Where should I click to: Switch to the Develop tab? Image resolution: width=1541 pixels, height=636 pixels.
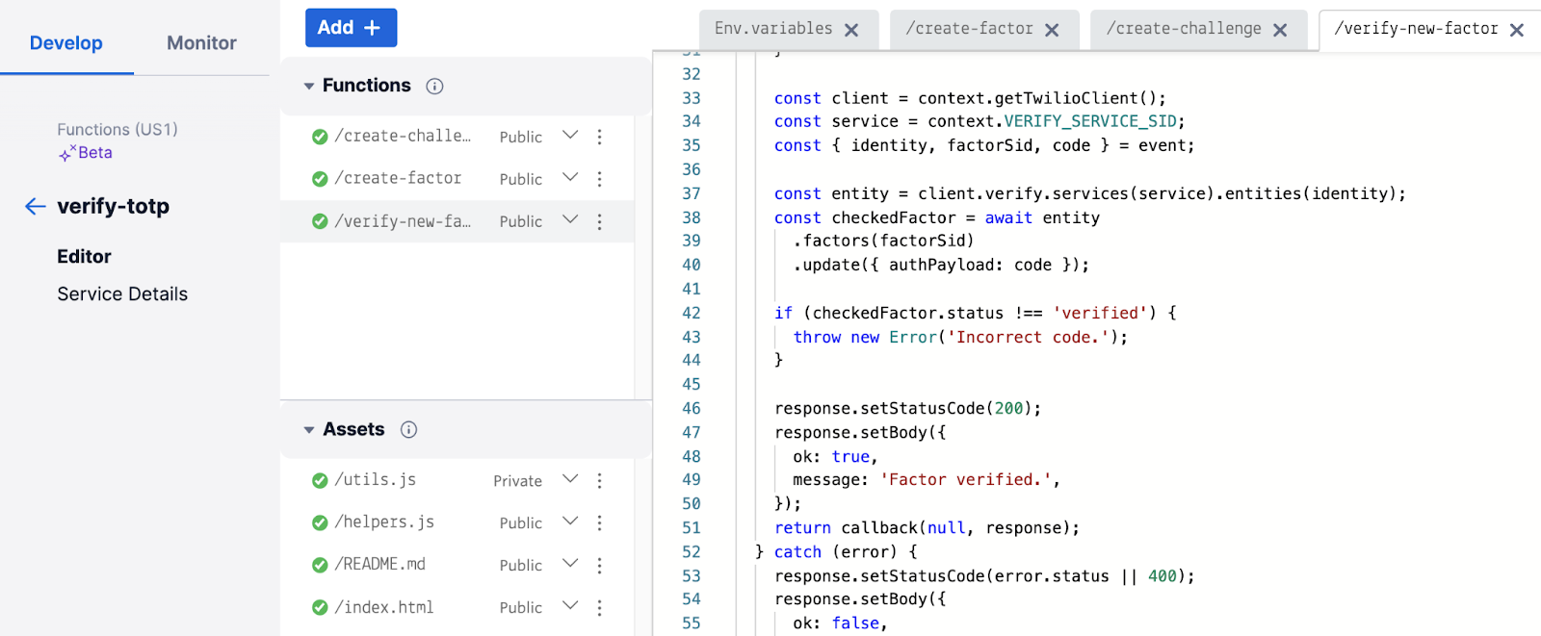pyautogui.click(x=65, y=43)
